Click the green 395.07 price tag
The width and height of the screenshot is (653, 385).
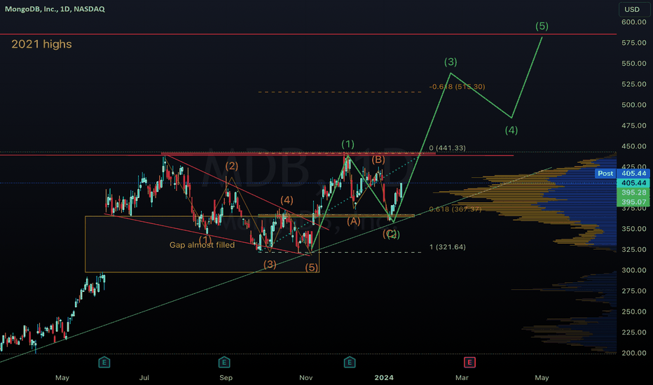633,202
